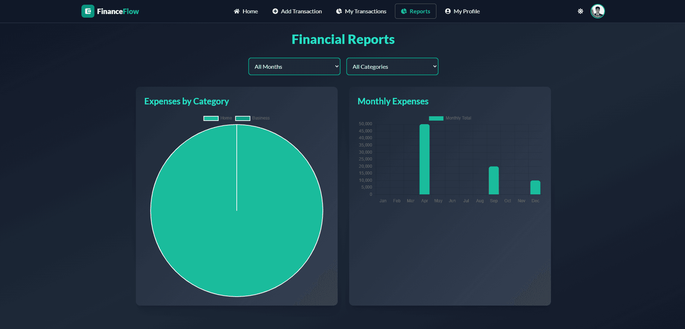Click the Dec bar in Monthly Expenses

click(535, 188)
